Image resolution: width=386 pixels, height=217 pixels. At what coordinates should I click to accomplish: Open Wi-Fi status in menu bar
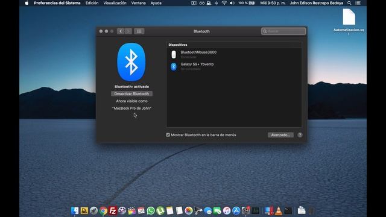pyautogui.click(x=224, y=3)
